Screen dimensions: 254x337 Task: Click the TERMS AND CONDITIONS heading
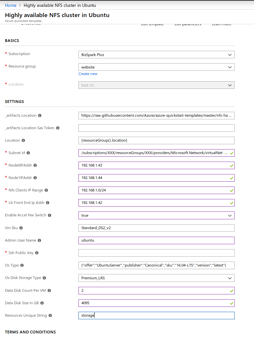(30, 332)
